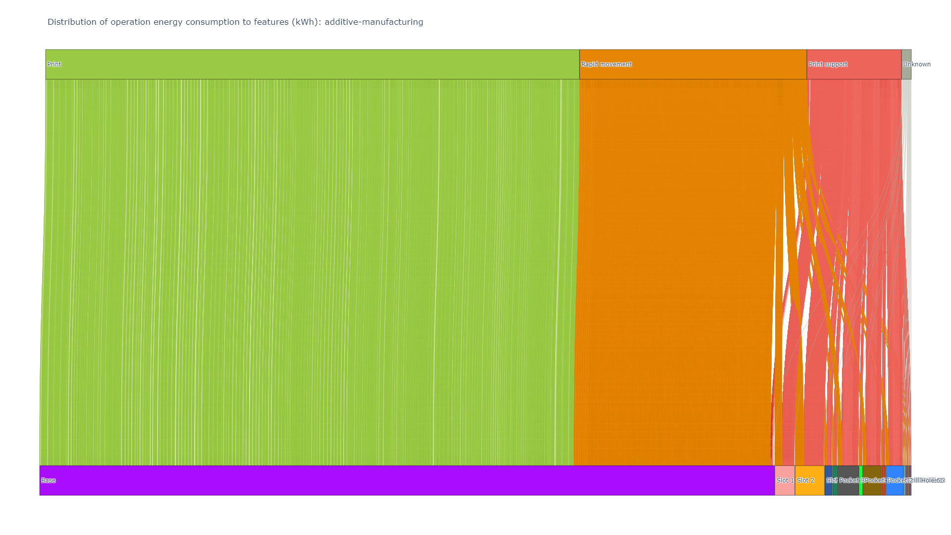Click the teal node left of Pocket 9
Image resolution: width=951 pixels, height=535 pixels.
(835, 480)
